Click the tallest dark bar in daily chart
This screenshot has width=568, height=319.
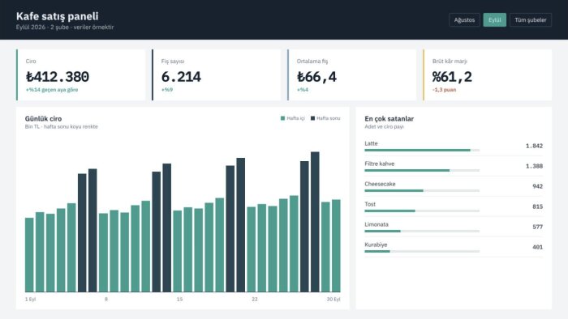pos(315,222)
